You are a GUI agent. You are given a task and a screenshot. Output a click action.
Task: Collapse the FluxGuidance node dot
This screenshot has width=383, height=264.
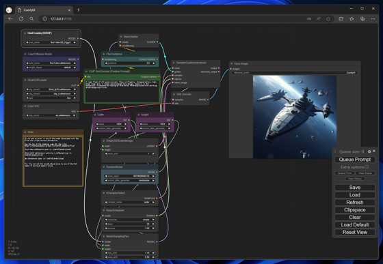click(103, 54)
